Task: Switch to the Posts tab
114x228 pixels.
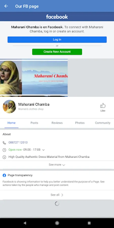Action: [x=34, y=123]
